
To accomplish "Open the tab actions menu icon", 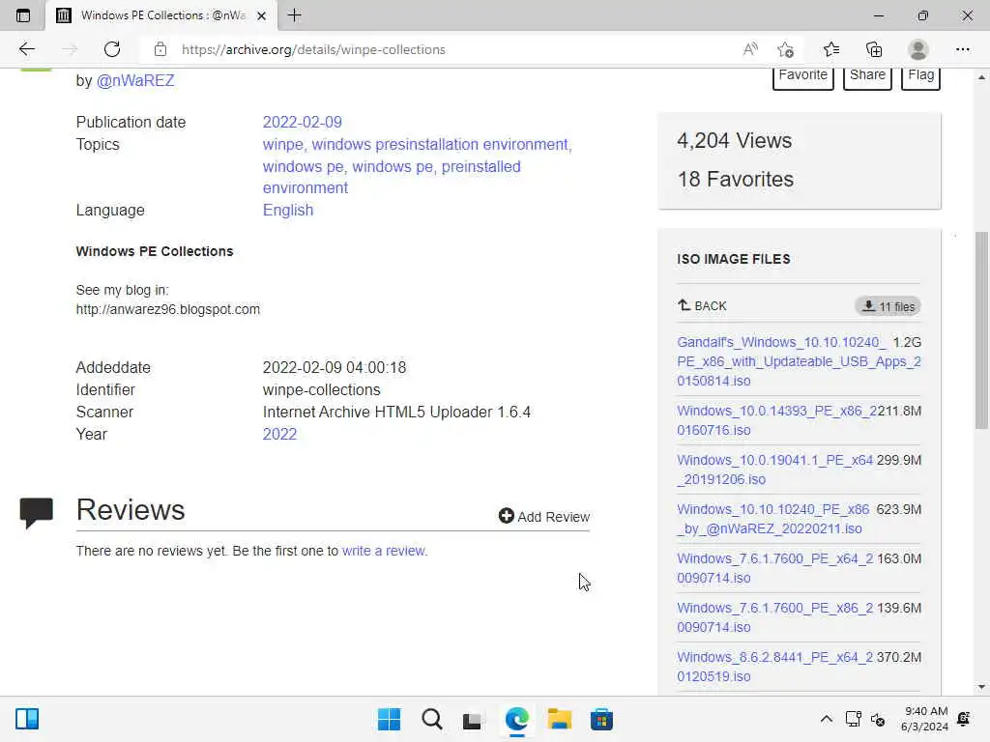I will tap(23, 15).
